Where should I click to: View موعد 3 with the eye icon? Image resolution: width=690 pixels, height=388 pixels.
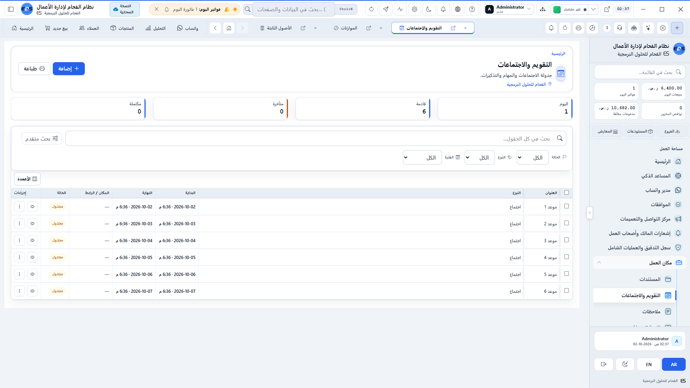[32, 240]
